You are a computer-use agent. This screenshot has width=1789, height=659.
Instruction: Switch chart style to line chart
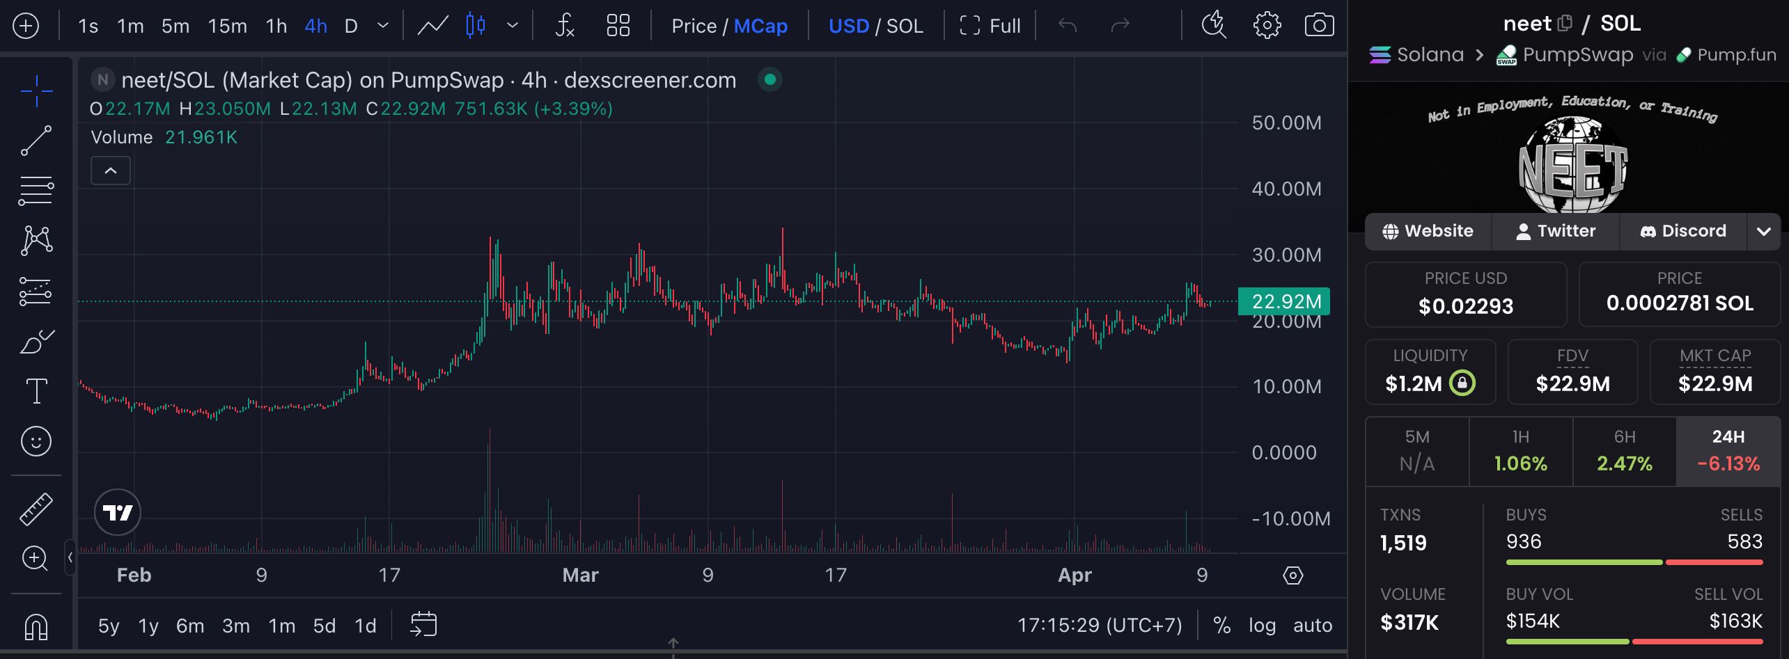click(432, 26)
